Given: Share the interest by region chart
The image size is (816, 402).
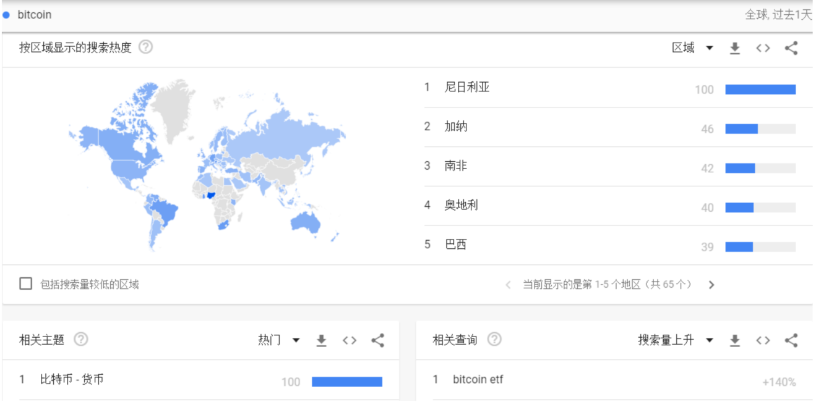Looking at the screenshot, I should (x=791, y=48).
